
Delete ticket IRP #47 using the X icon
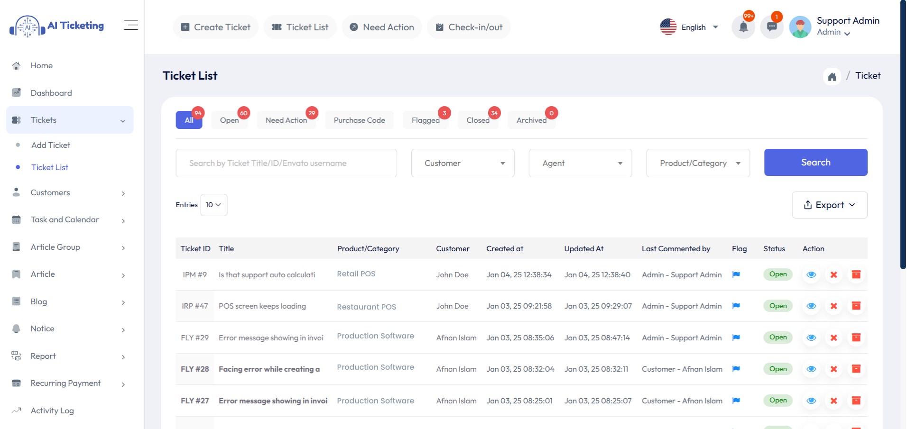click(833, 306)
